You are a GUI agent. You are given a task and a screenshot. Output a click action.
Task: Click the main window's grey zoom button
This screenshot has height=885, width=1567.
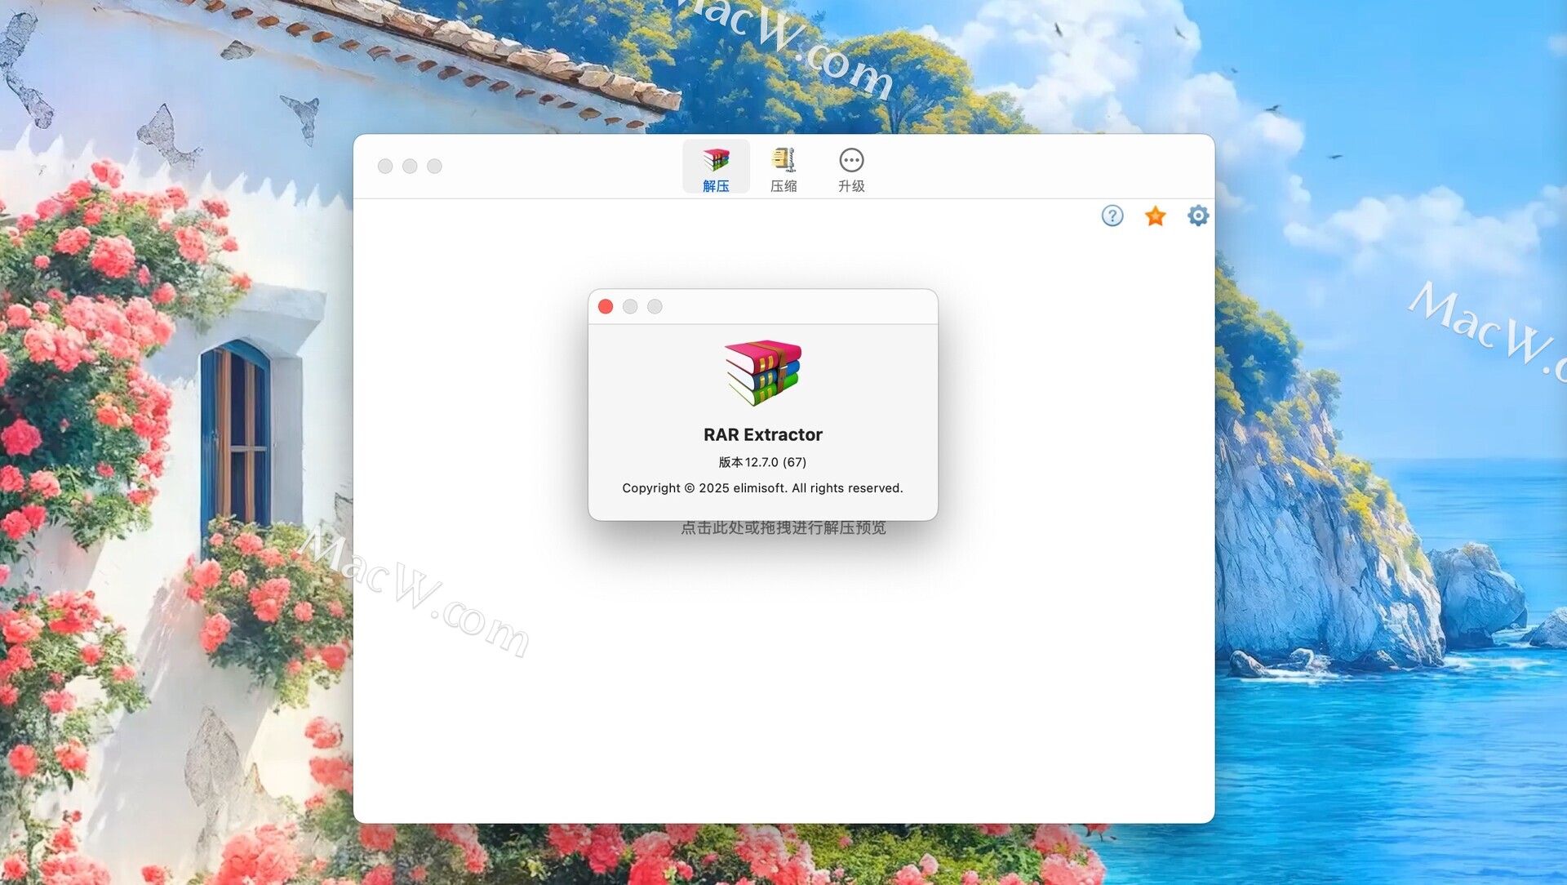pos(434,166)
